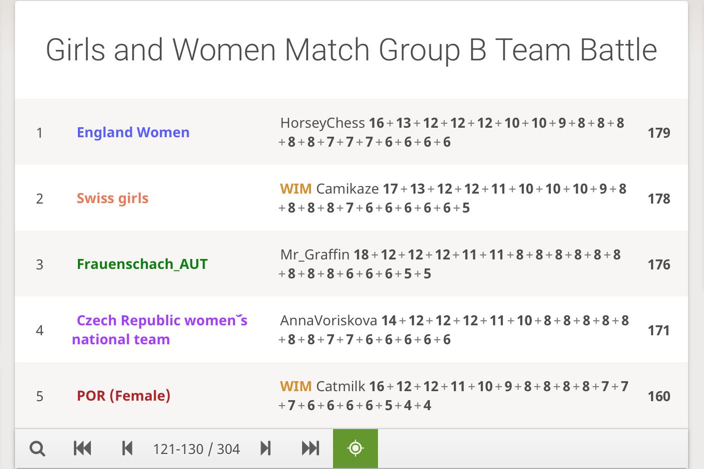Jump to last page of standings
The width and height of the screenshot is (704, 469).
click(310, 449)
